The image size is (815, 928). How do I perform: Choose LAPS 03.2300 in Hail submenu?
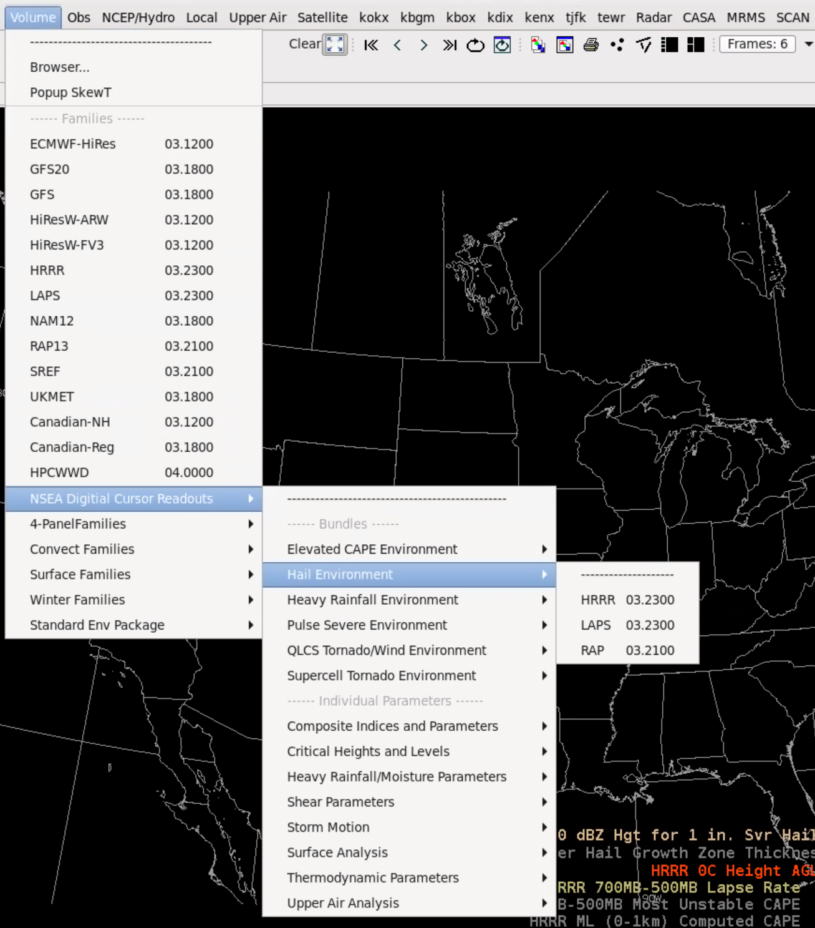(627, 625)
